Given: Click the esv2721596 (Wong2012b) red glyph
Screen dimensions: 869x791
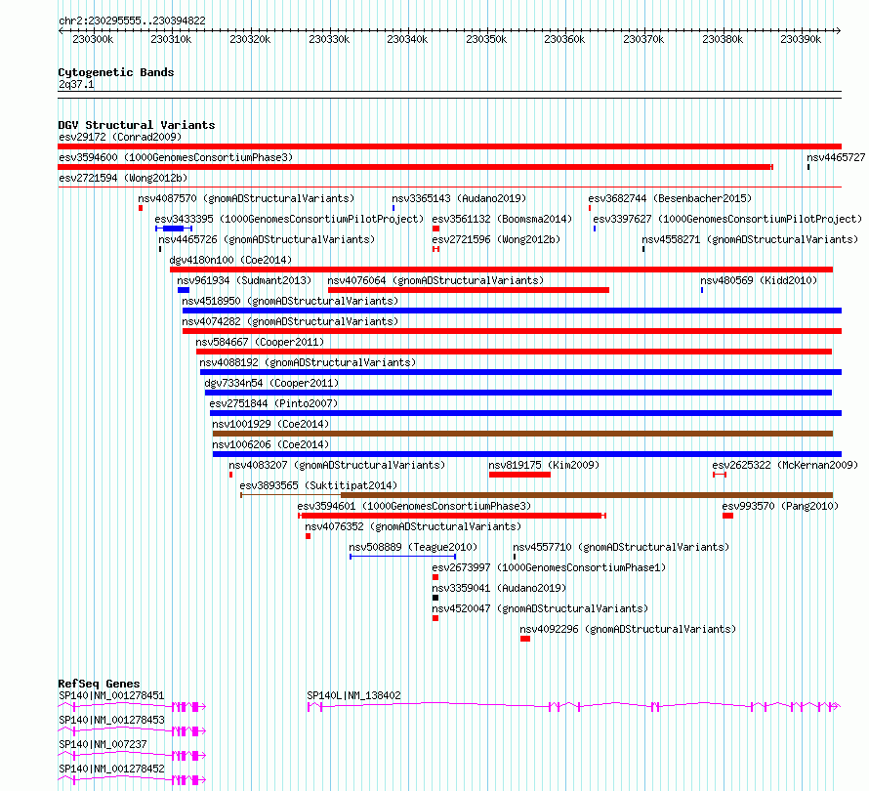Looking at the screenshot, I should point(436,249).
